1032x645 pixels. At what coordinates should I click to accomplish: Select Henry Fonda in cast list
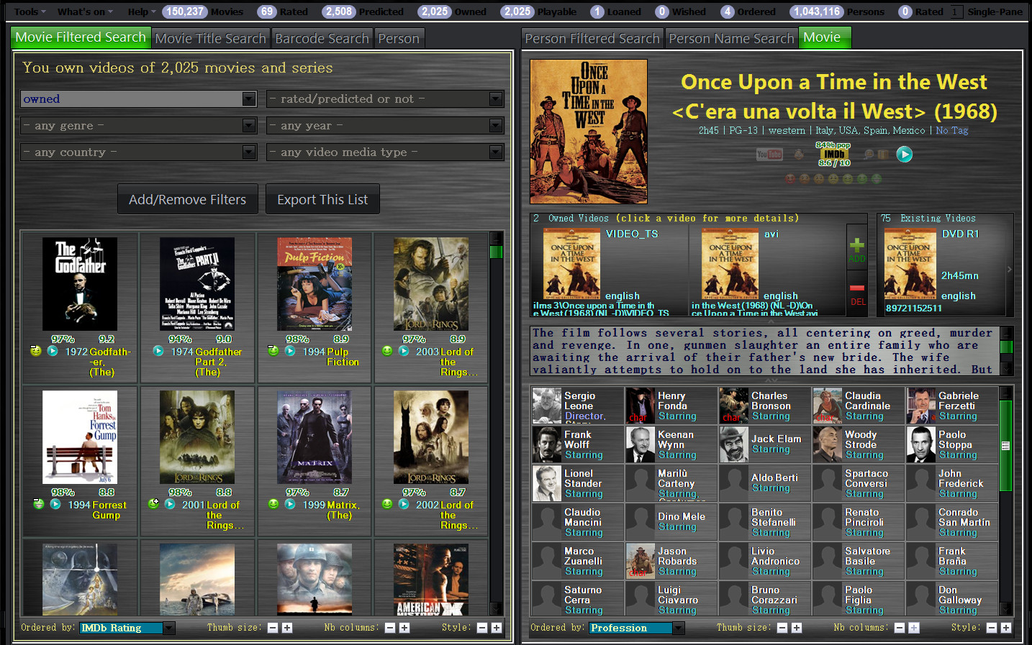671,406
